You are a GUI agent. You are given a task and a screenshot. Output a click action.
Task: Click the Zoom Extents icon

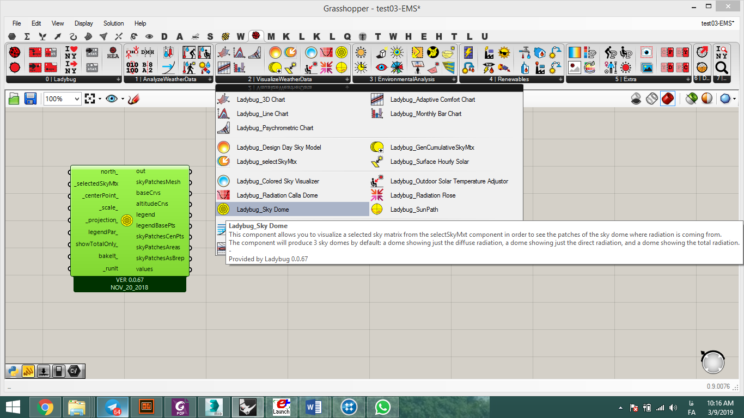90,99
